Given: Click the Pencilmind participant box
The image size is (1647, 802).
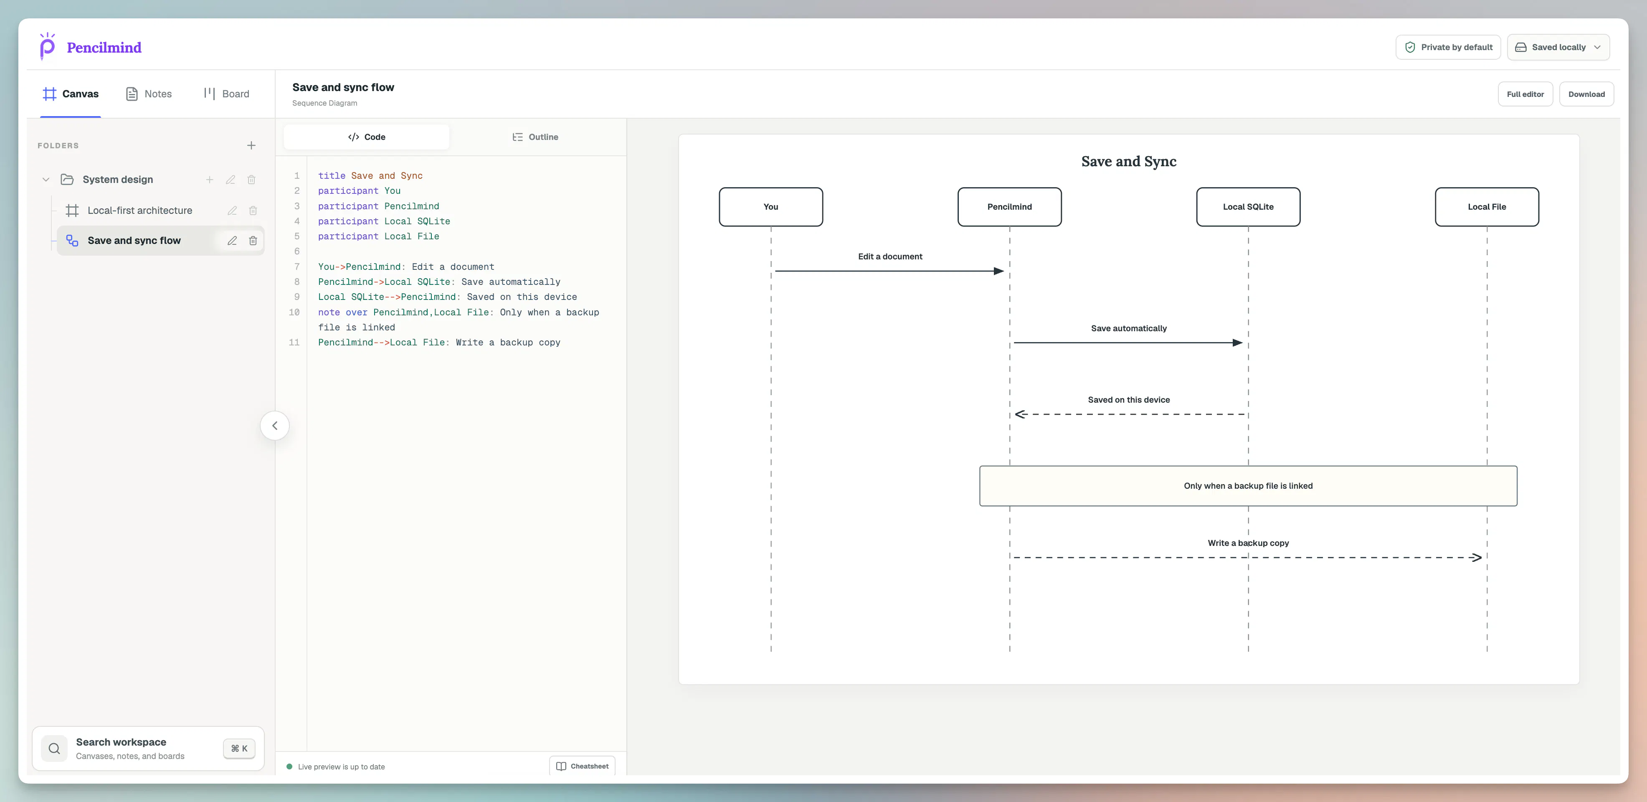Looking at the screenshot, I should click(x=1010, y=207).
